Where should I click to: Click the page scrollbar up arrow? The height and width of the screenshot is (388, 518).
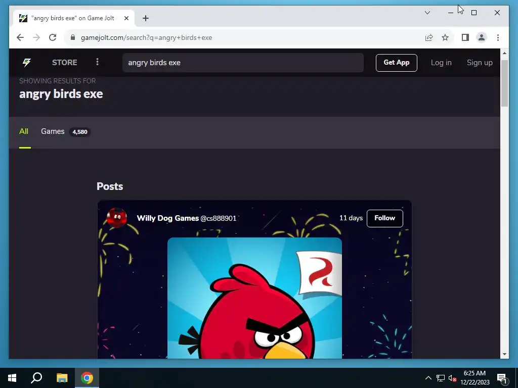point(504,53)
